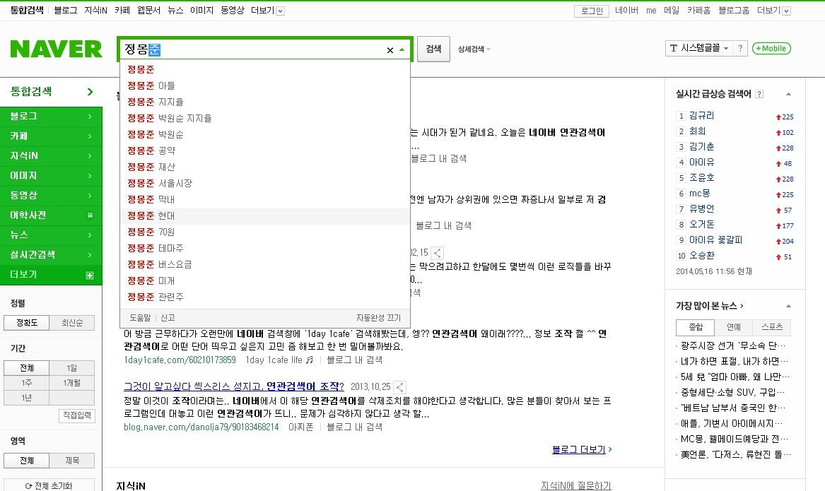Open blog post 그것이 알고싶다 섹스리스 title
The height and width of the screenshot is (491, 825).
(x=233, y=387)
